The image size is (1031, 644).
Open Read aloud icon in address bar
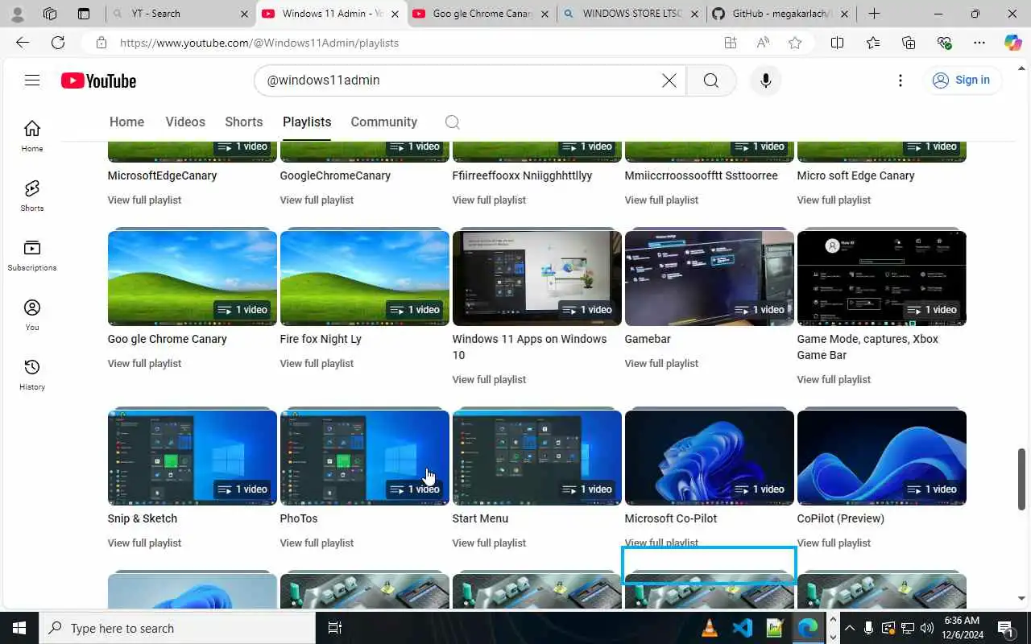(x=763, y=43)
